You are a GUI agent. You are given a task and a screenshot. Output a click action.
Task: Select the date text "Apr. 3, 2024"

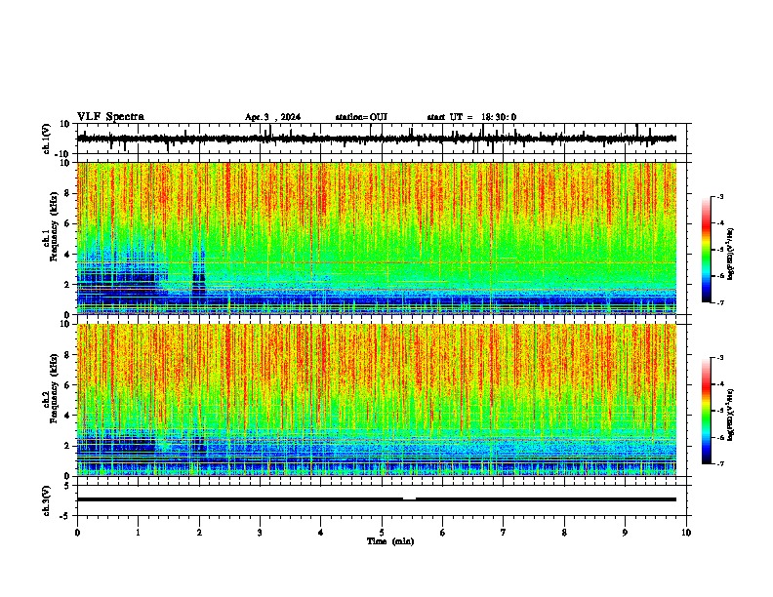tap(272, 117)
